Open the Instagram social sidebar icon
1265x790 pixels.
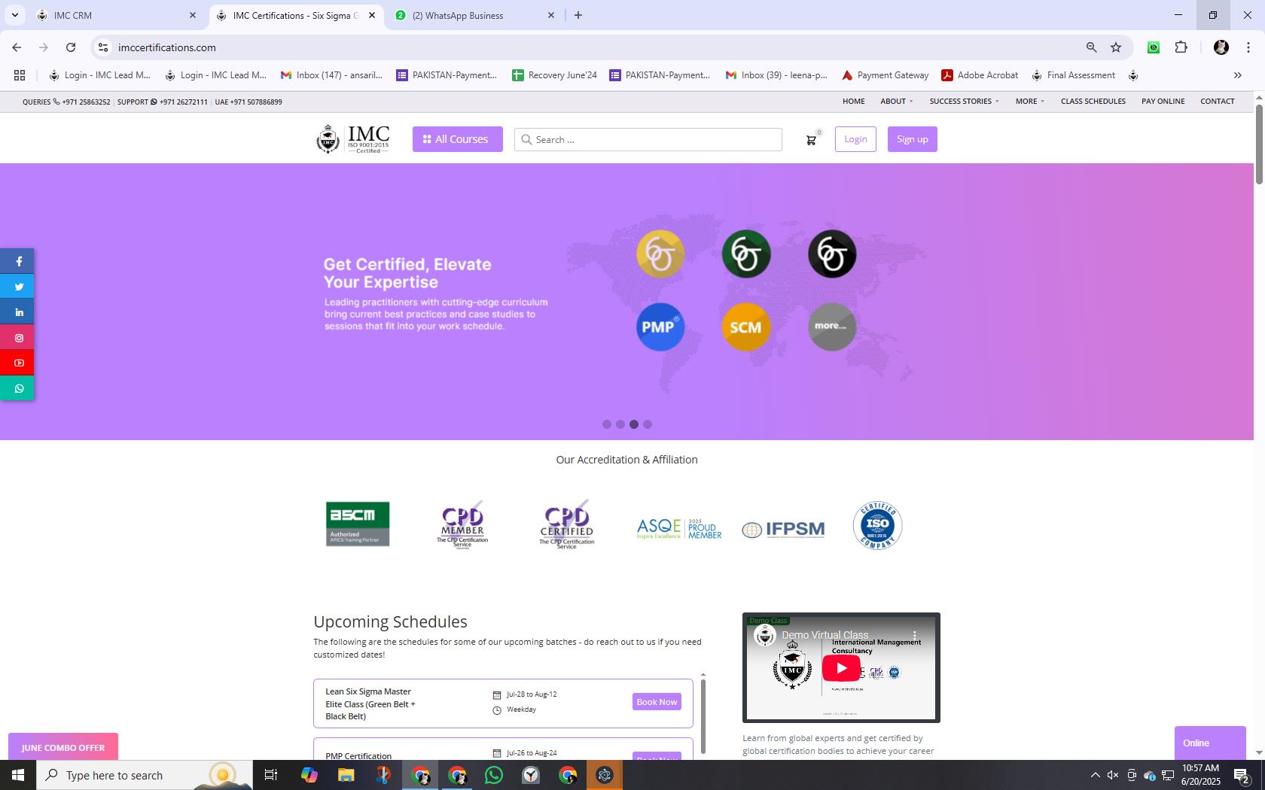(17, 338)
